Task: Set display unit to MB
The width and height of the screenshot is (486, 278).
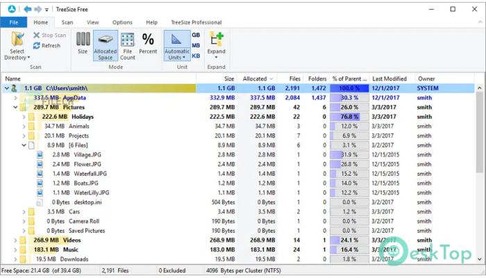Action: pyautogui.click(x=196, y=45)
